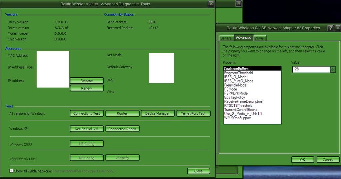
Task: Close the Network Adapter Properties dialog
Action: (337, 28)
